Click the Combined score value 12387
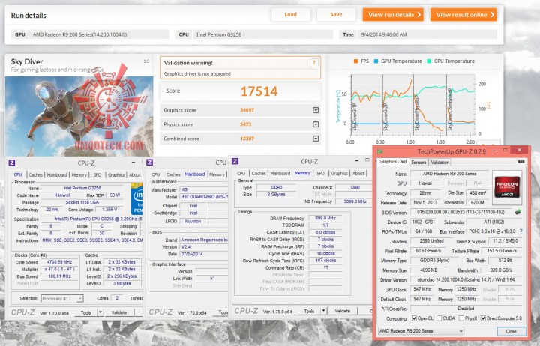Viewport: 540px width, 346px height. click(x=247, y=139)
